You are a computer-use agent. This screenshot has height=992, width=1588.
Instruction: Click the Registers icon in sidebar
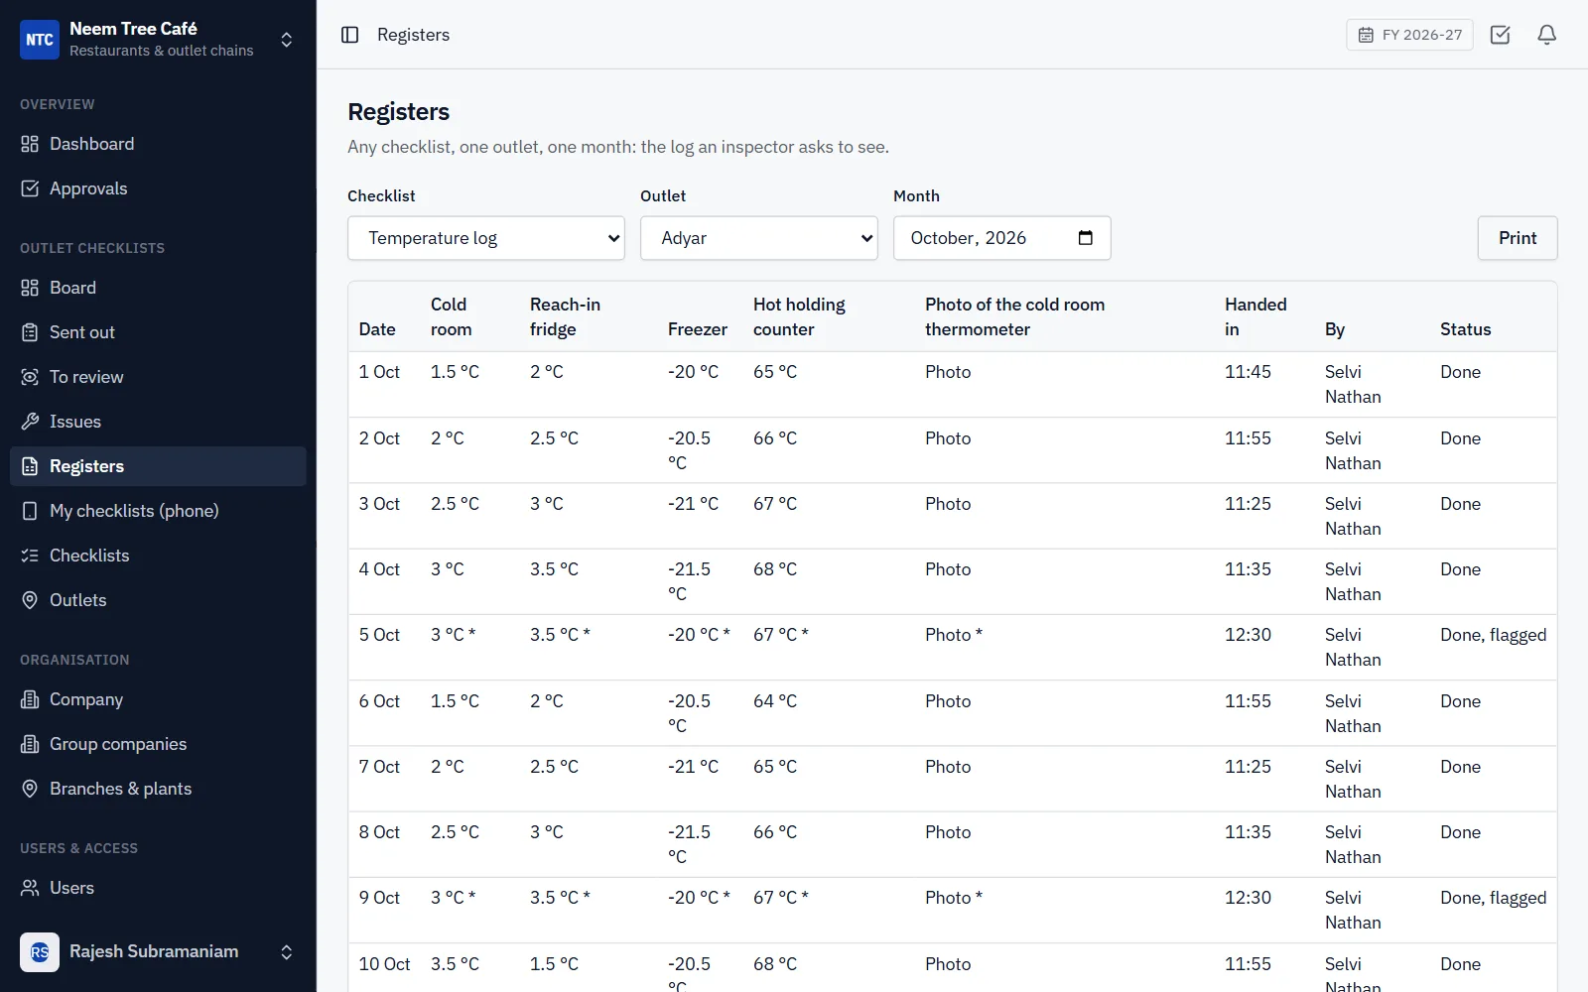[x=30, y=466]
